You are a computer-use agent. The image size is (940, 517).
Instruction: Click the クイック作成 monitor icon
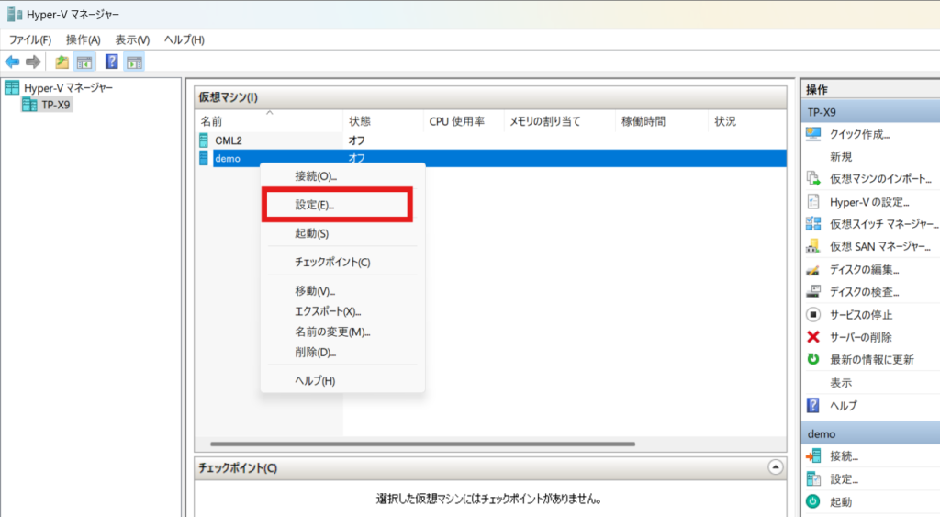[813, 134]
